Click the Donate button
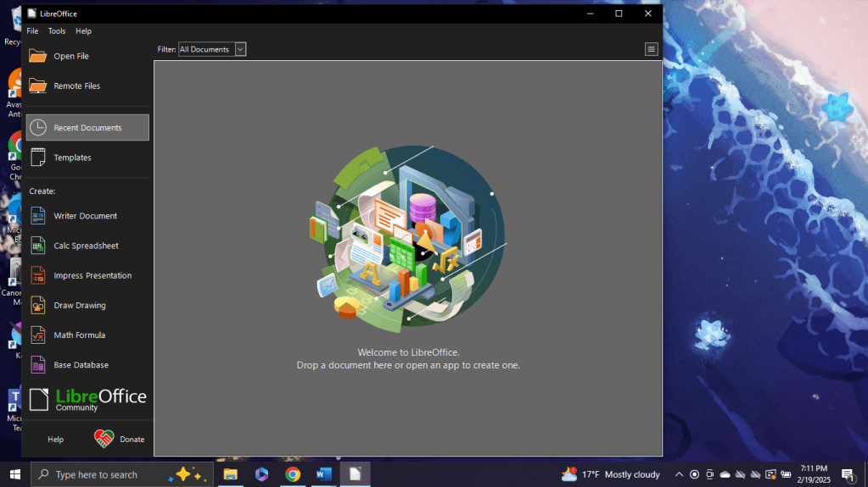The height and width of the screenshot is (487, 868). 120,439
